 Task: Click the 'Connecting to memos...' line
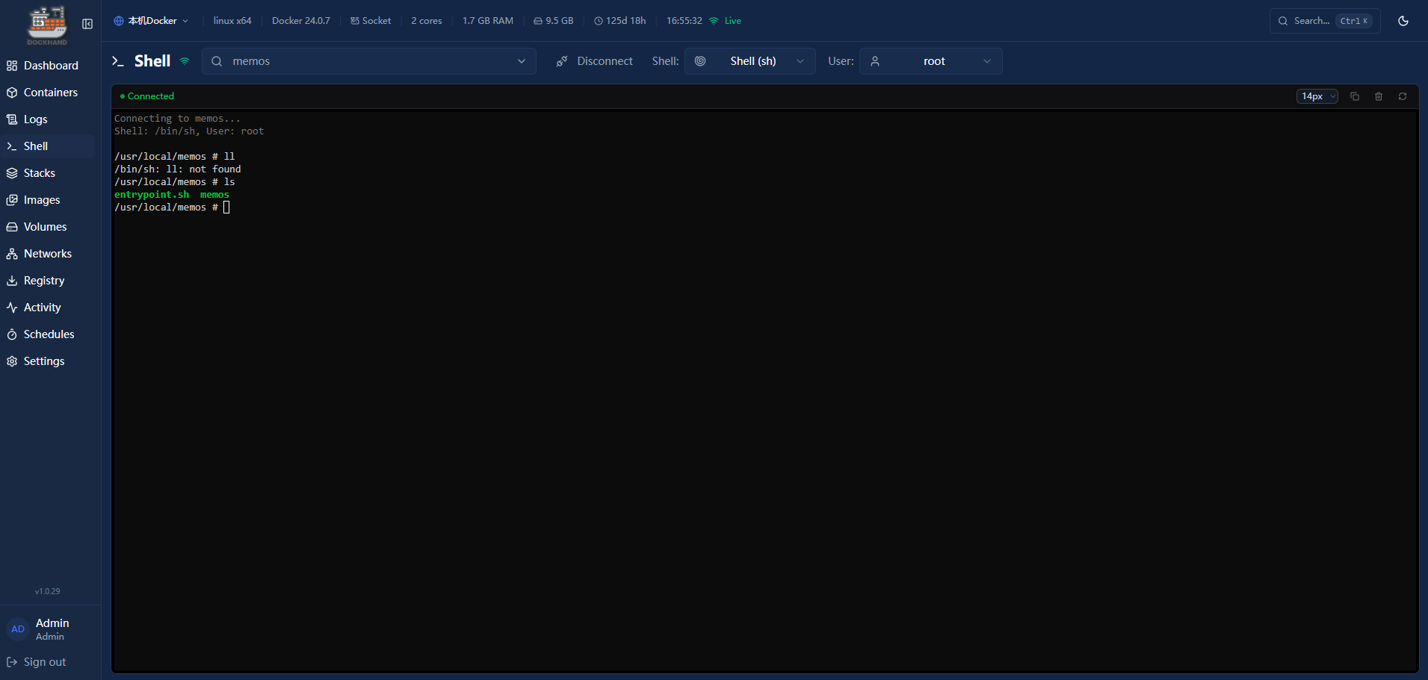tap(178, 119)
